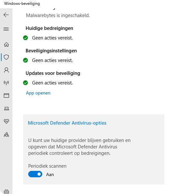
Task: Click green check under Huidige bedreigingen
Action: 25,38
